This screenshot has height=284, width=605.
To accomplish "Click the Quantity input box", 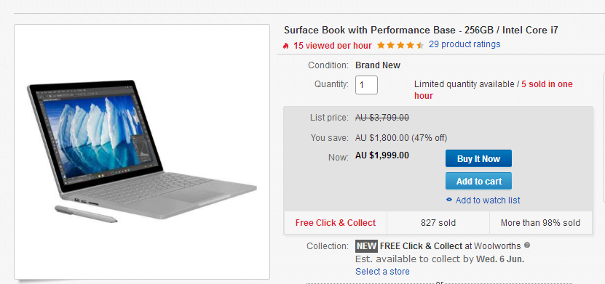I will (x=366, y=85).
